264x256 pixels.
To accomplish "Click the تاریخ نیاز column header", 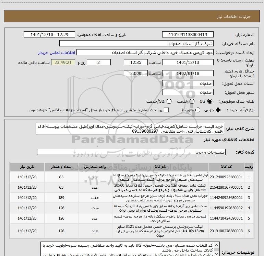I will (27, 167).
